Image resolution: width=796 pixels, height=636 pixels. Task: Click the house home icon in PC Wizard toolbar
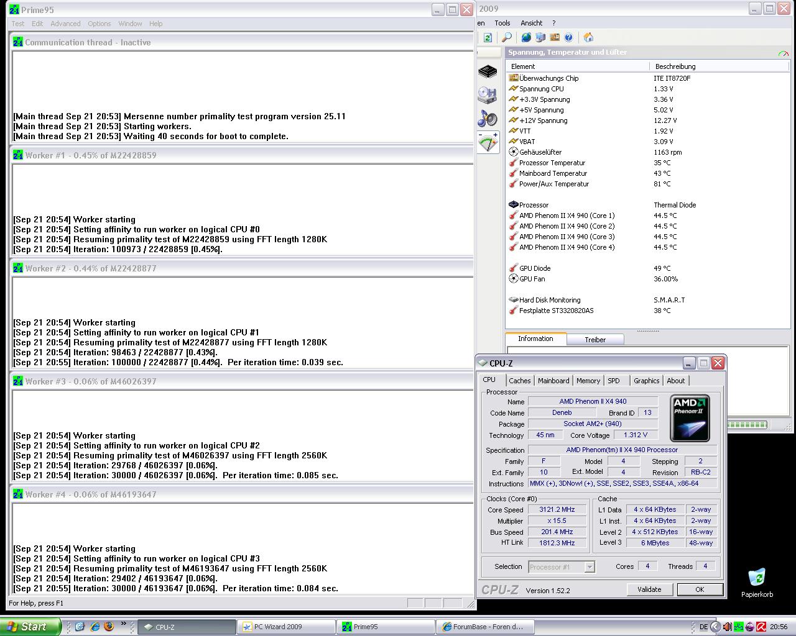[x=588, y=37]
